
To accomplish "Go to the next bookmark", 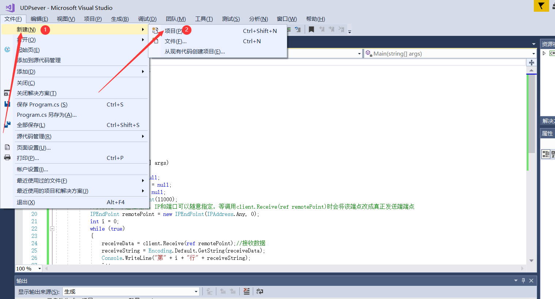I will [x=331, y=29].
